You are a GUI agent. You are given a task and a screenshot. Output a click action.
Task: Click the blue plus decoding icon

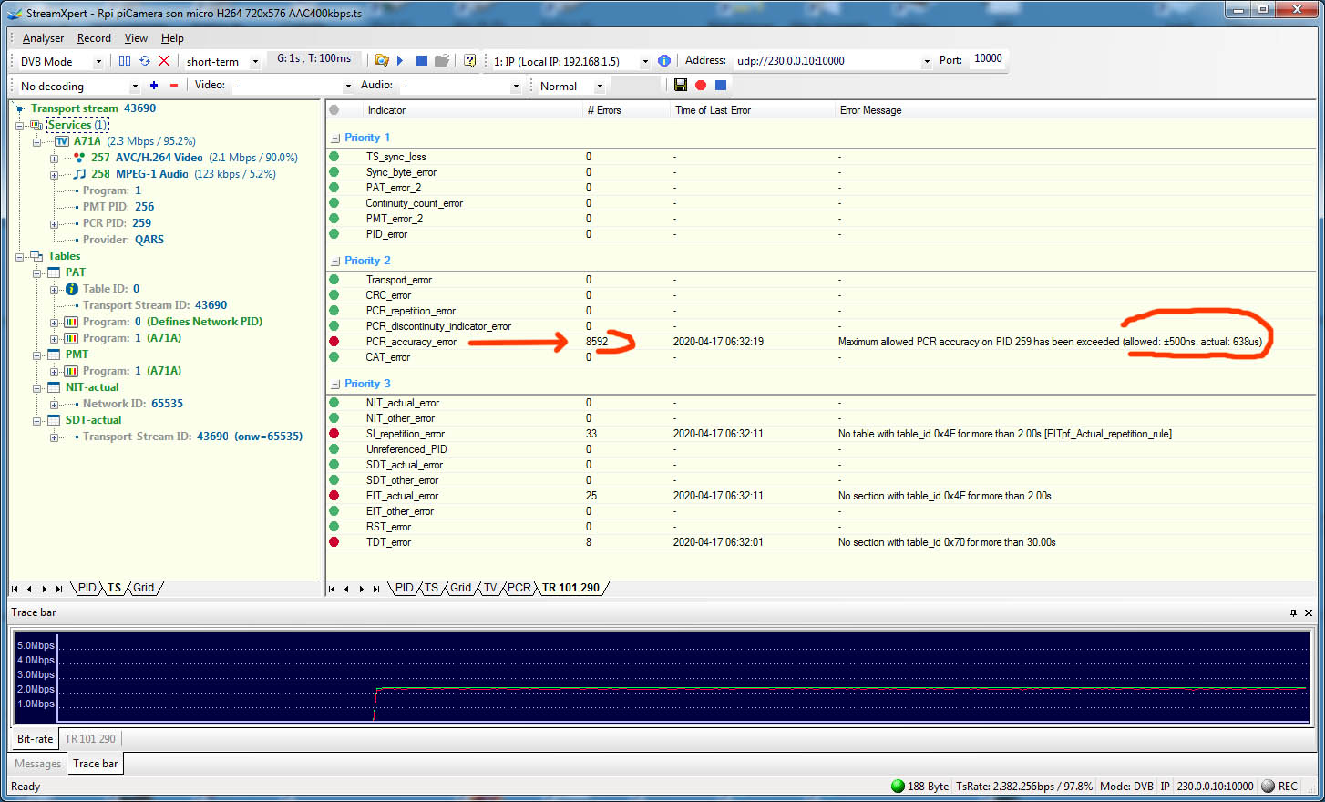tap(154, 86)
